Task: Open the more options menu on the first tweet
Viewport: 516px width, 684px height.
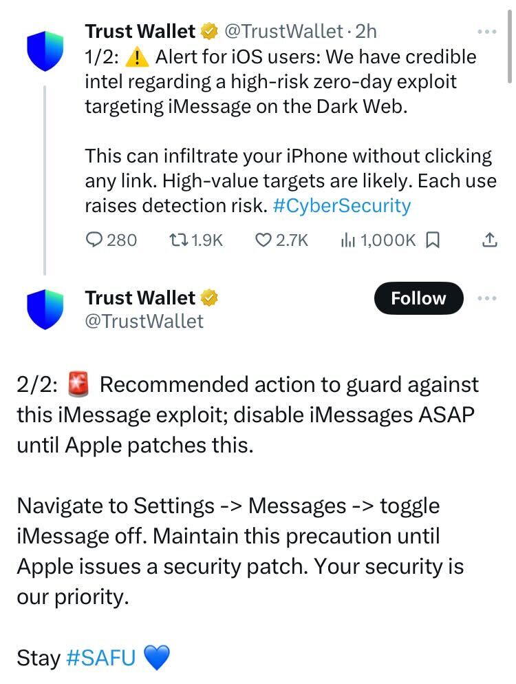Action: coord(487,30)
